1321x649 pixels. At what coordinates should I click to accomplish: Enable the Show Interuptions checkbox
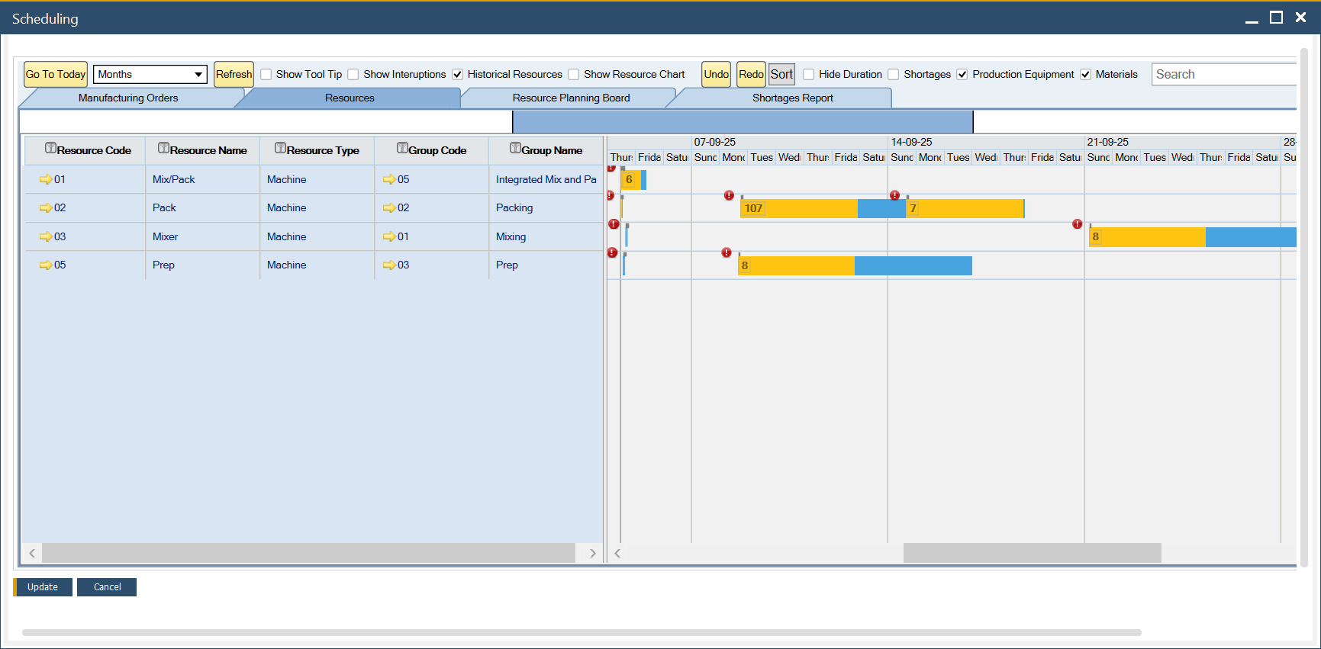coord(353,75)
